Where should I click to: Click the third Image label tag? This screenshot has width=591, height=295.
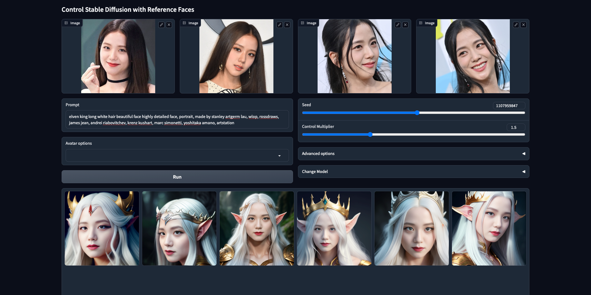coord(309,23)
